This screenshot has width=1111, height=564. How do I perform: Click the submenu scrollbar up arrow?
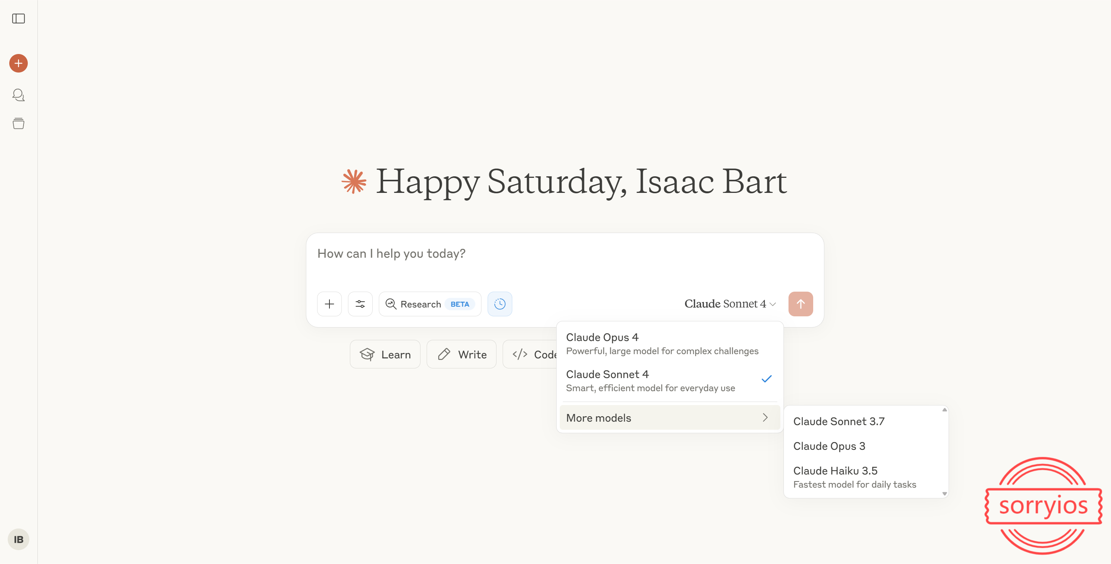click(944, 410)
